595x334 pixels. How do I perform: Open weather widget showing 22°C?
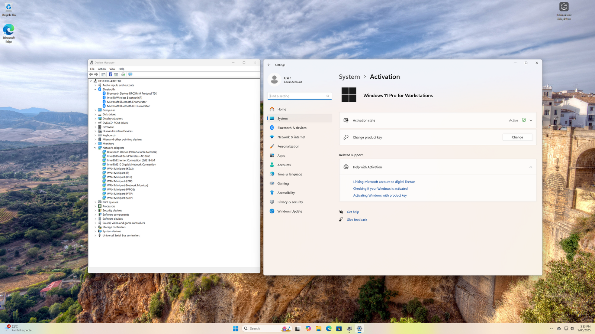coord(19,328)
